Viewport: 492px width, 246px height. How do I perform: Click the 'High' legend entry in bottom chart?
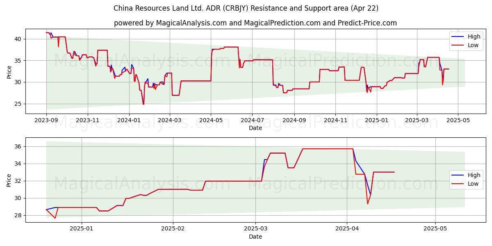(x=474, y=175)
